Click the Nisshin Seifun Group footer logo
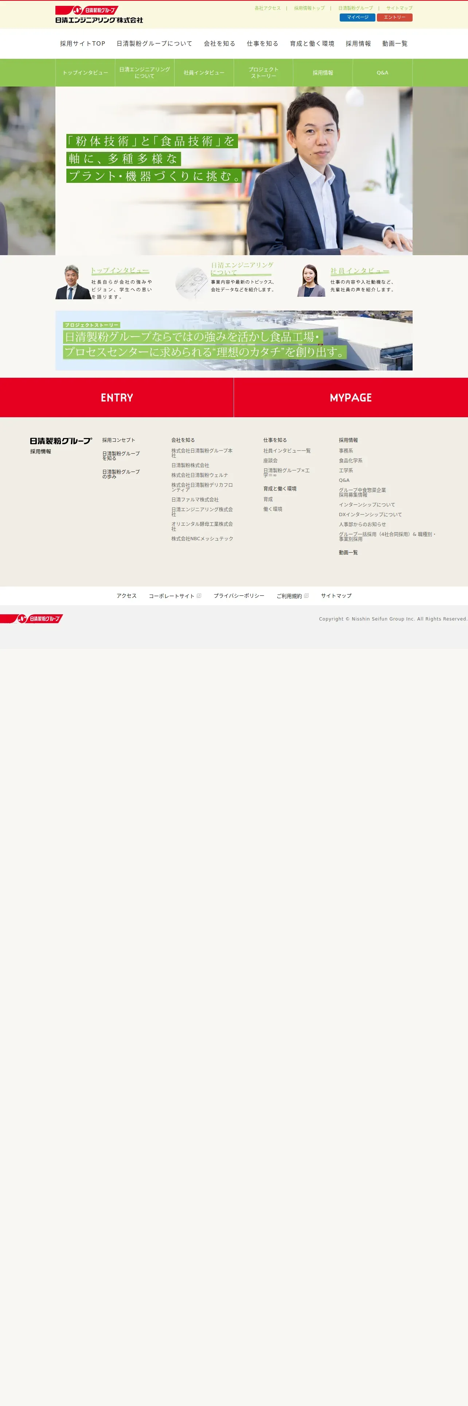This screenshot has height=1406, width=468. (32, 618)
